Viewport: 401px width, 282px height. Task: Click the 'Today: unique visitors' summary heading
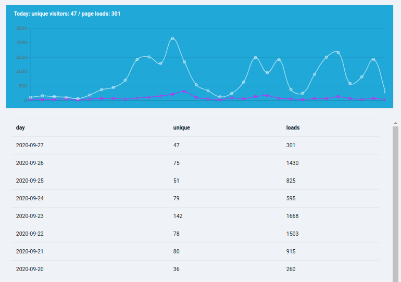[67, 14]
